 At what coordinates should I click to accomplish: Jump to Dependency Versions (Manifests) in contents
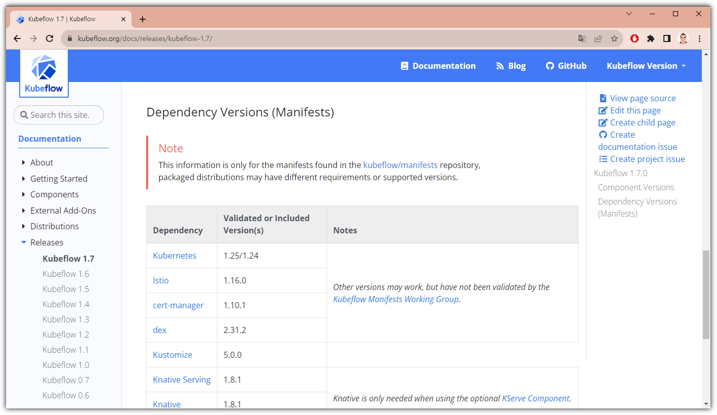tap(638, 207)
